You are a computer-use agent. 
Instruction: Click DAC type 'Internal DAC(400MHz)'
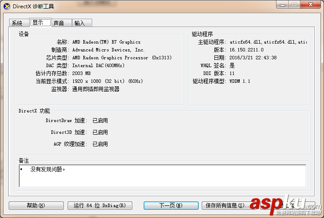click(x=98, y=65)
